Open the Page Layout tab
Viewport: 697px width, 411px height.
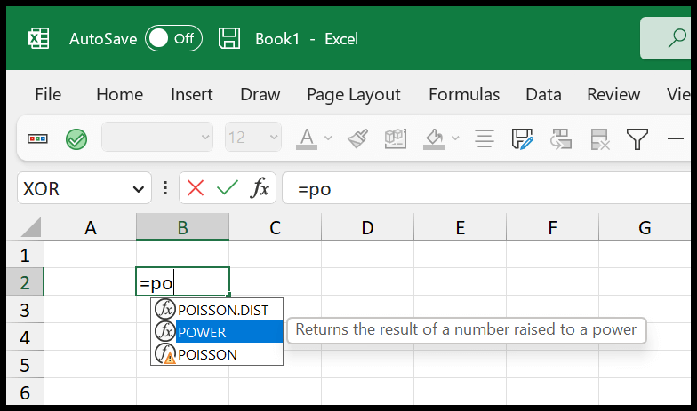tap(354, 95)
